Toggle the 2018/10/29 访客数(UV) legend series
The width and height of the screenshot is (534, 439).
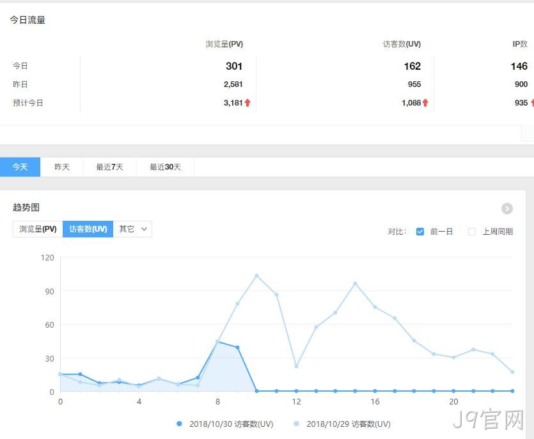click(x=342, y=424)
